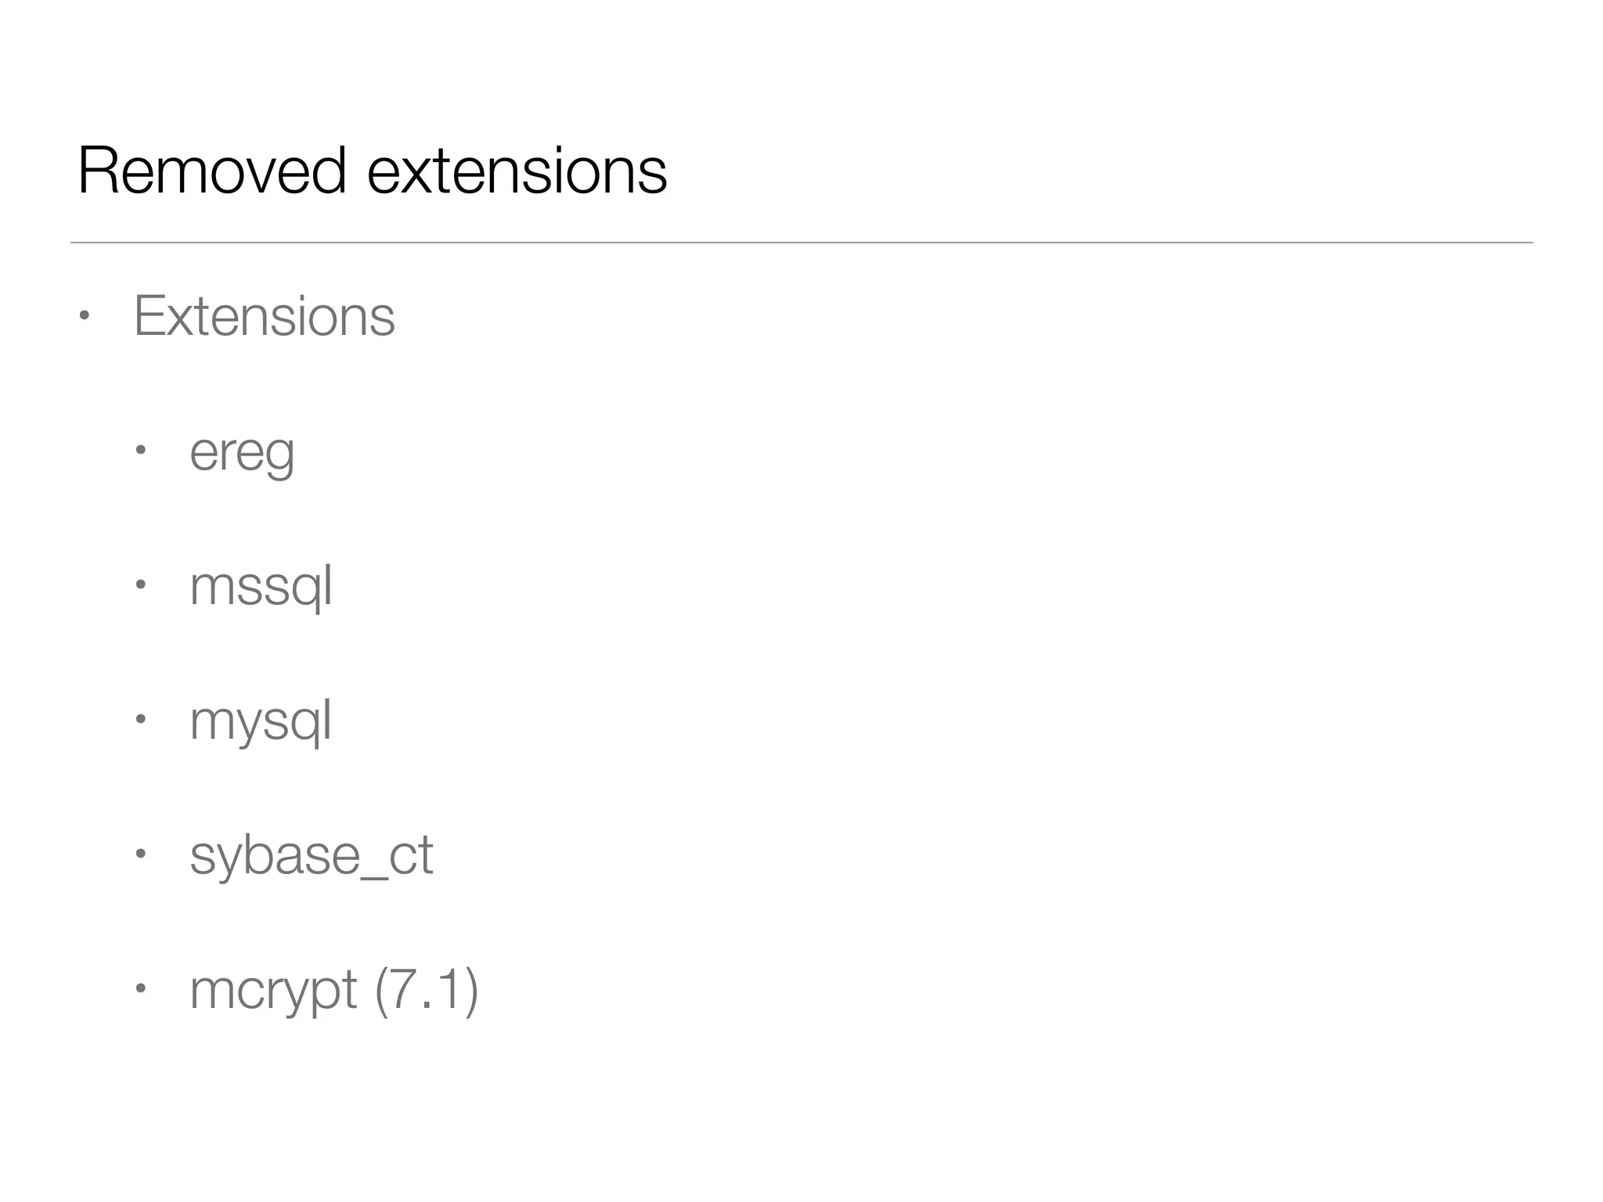Screen dimensions: 1603x1202
Task: Click the horizontal divider line under title
Action: pyautogui.click(x=801, y=243)
